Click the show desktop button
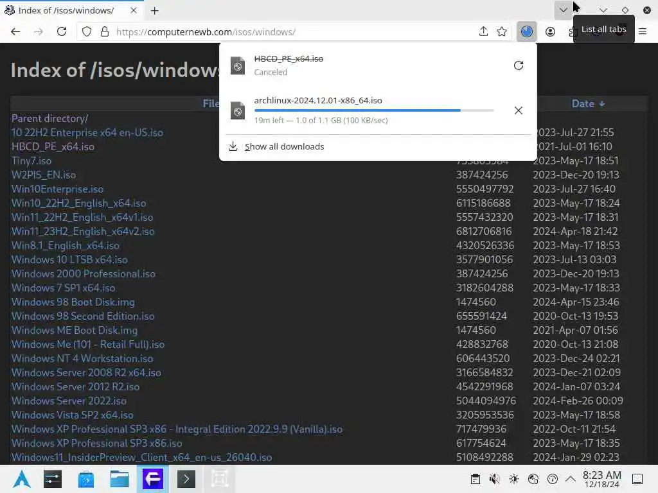 pyautogui.click(x=637, y=479)
